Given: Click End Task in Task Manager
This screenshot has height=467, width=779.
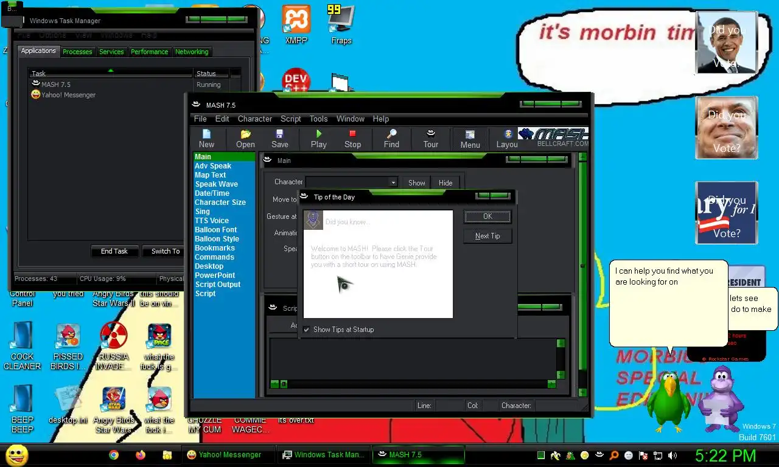Looking at the screenshot, I should point(114,251).
